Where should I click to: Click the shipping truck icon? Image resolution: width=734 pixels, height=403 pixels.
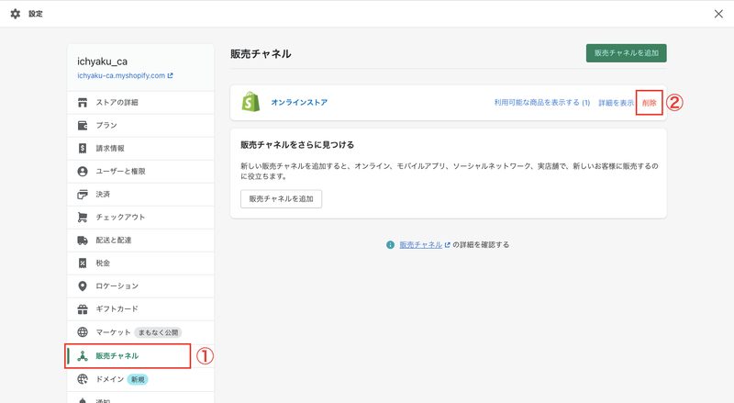pos(83,240)
